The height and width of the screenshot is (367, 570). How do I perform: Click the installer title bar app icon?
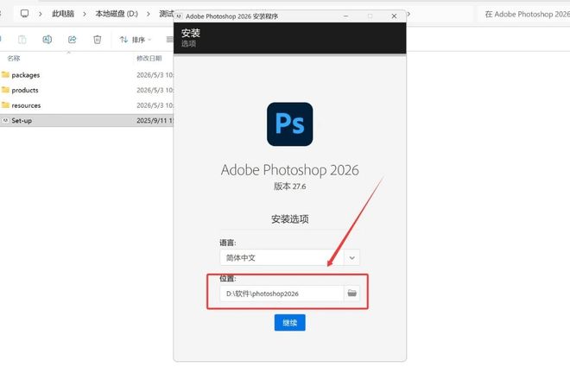tap(180, 16)
